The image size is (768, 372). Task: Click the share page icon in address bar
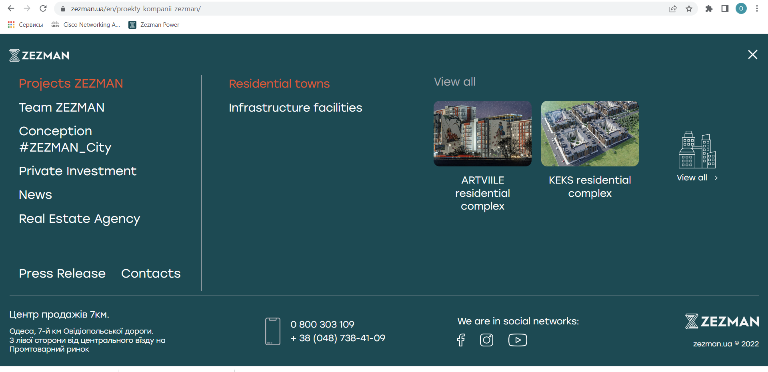673,9
